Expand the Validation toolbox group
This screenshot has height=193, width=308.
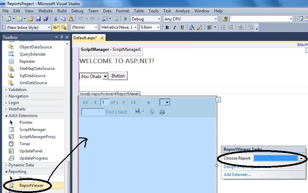click(6, 90)
